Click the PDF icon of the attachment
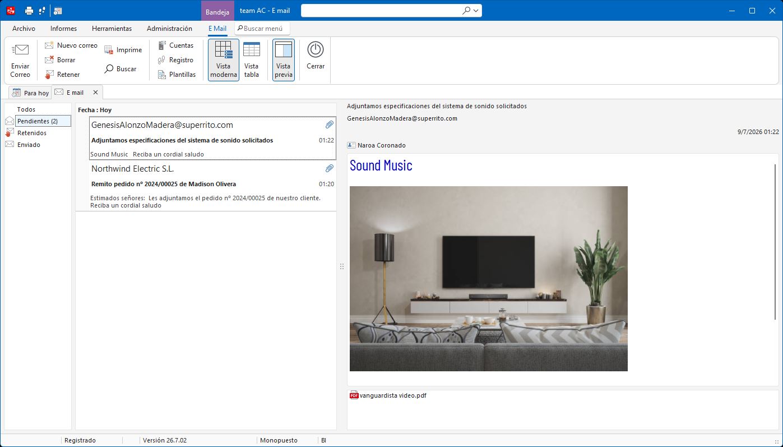Viewport: 783px width, 447px height. (x=354, y=395)
